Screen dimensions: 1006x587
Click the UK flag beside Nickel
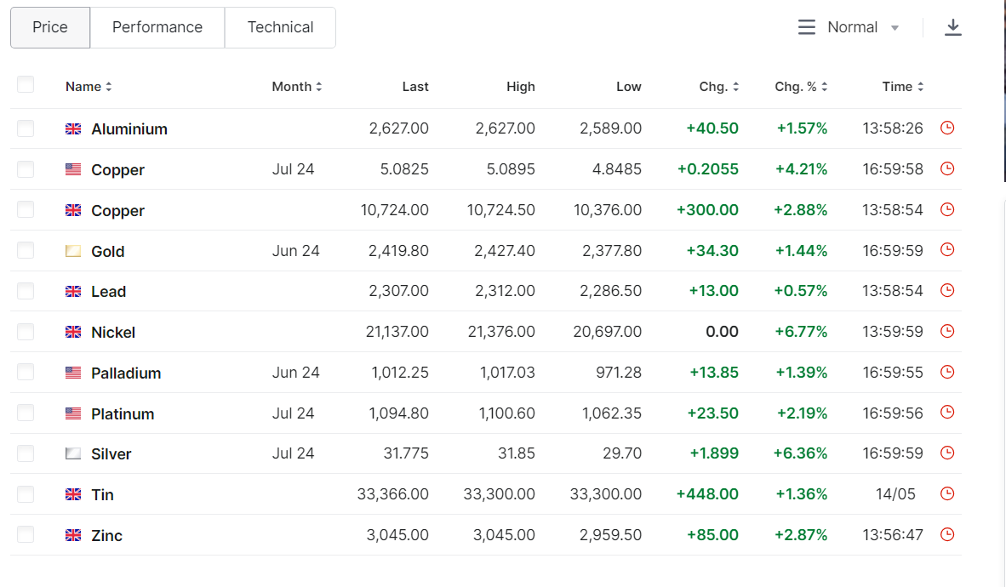coord(73,332)
